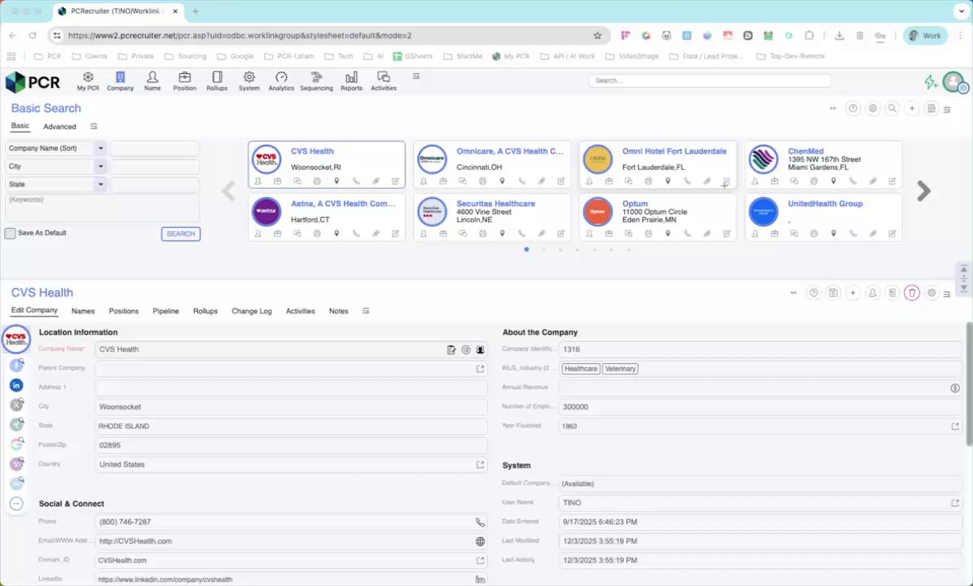The image size is (973, 586).
Task: Expand CVS Health tabs overflow menu
Action: (366, 311)
